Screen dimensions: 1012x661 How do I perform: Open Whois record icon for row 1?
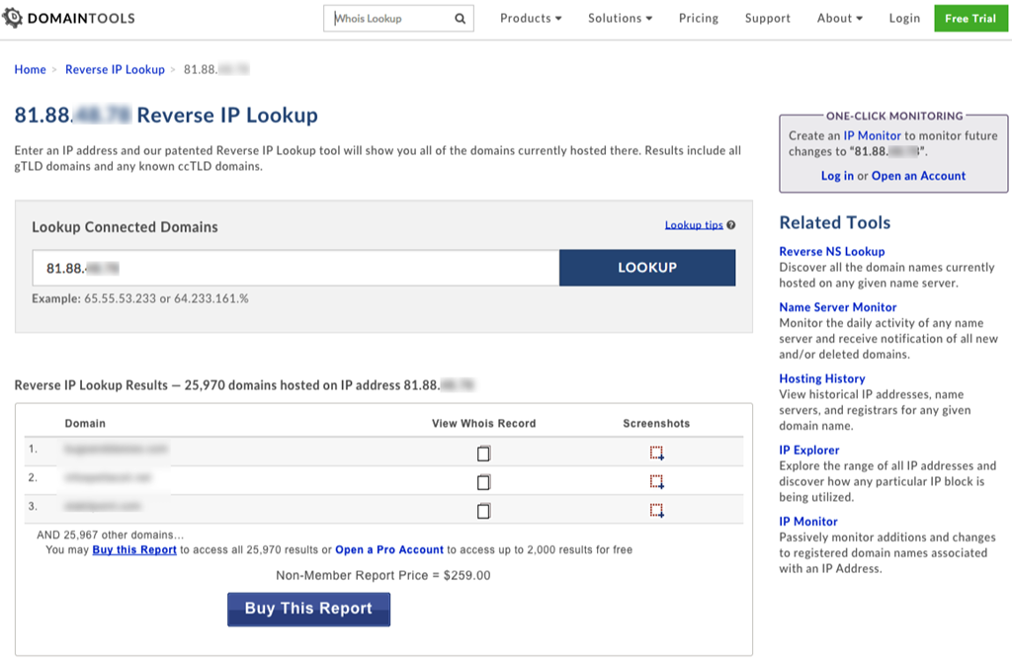(x=483, y=454)
